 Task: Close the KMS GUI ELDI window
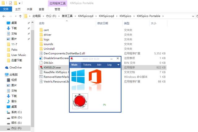118,58
